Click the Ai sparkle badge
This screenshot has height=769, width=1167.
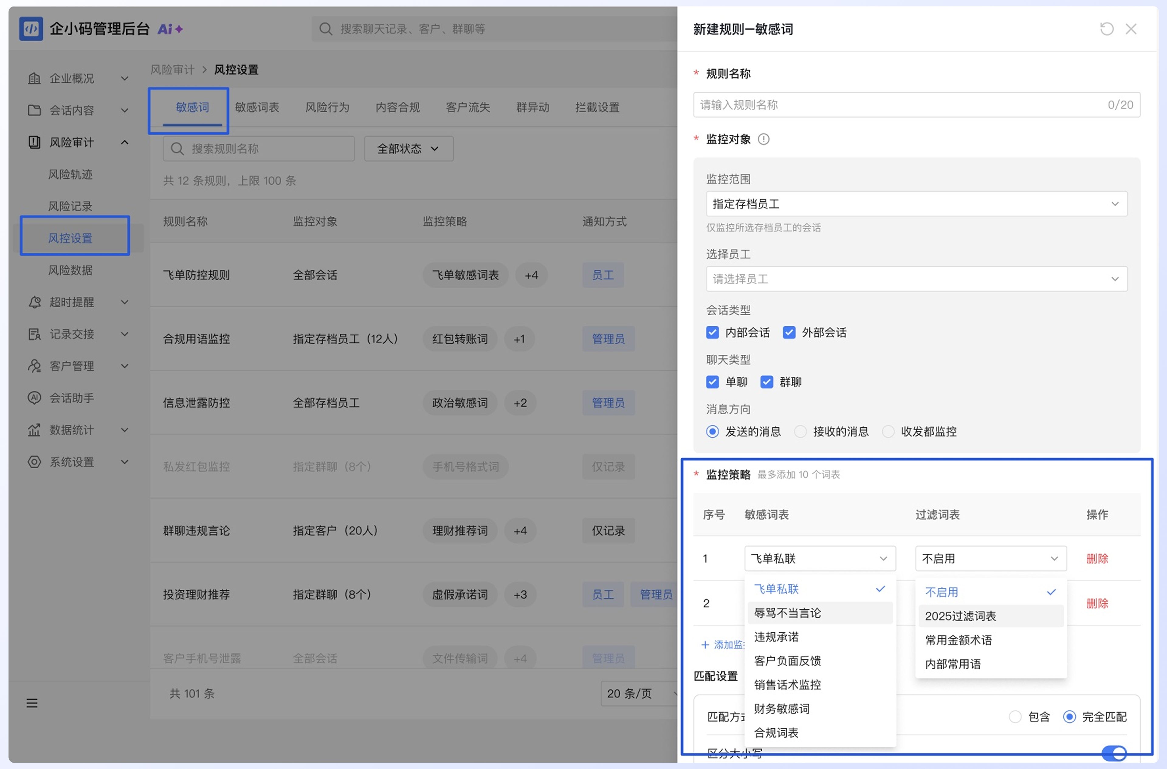pyautogui.click(x=170, y=29)
